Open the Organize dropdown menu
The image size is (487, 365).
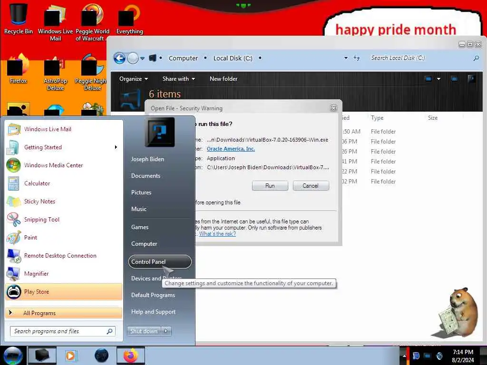134,79
